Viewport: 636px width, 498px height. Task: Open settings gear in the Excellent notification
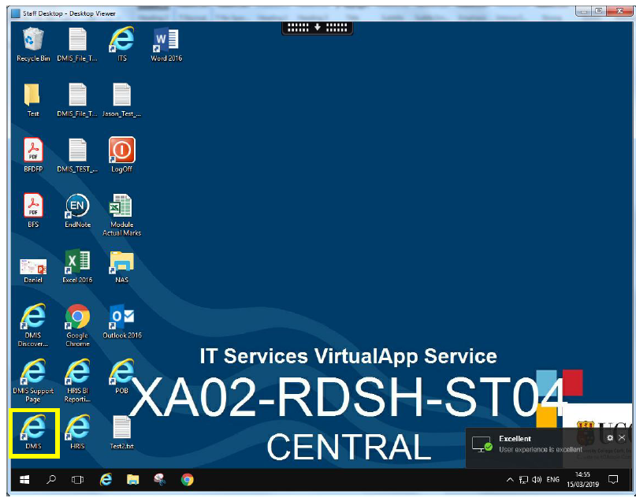610,438
